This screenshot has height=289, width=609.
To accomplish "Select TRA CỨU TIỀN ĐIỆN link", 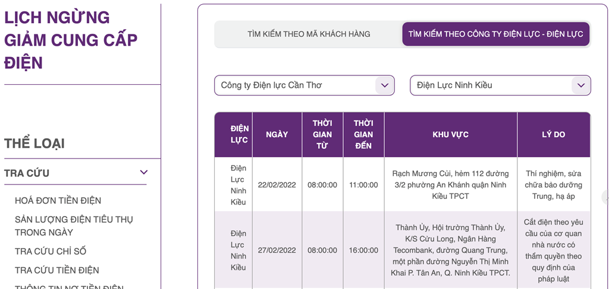I will click(x=57, y=270).
